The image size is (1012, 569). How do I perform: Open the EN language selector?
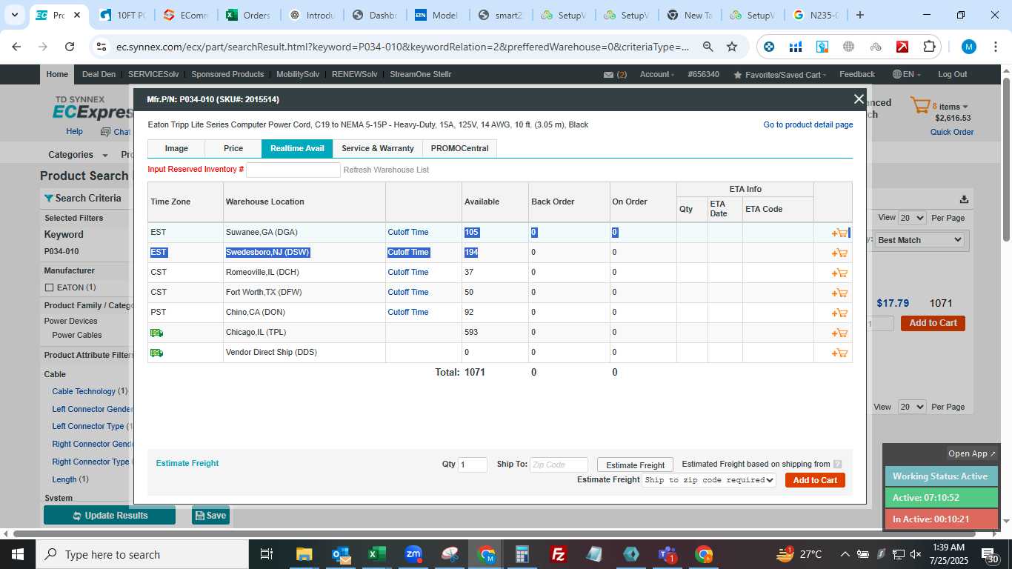coord(907,75)
